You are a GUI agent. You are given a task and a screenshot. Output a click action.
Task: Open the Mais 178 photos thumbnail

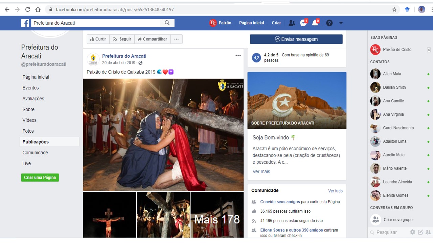(217, 215)
